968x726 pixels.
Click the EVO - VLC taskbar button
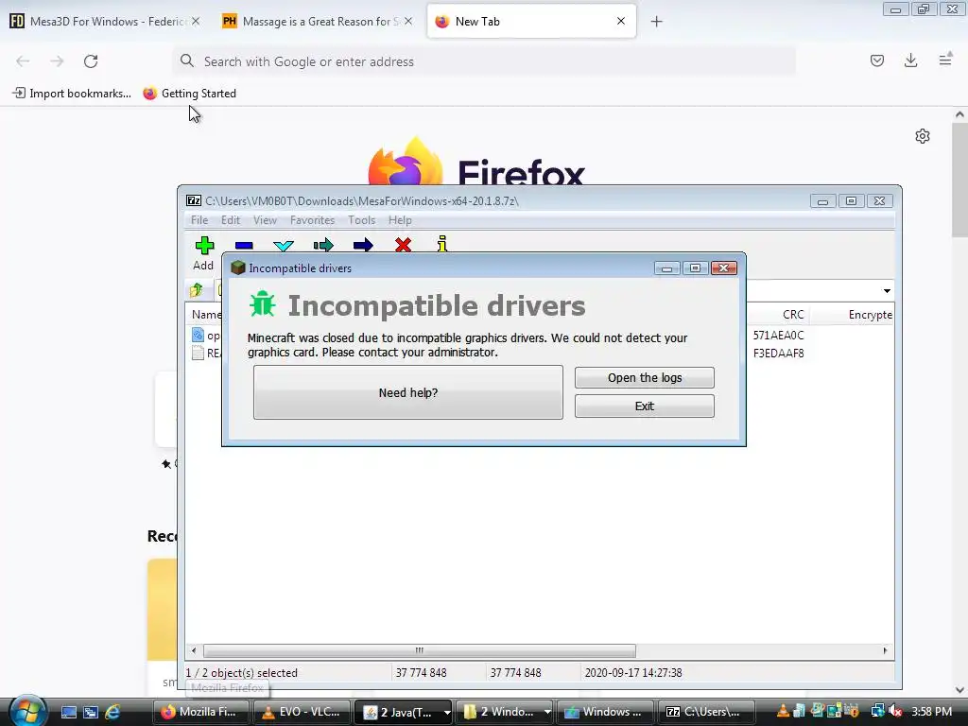coord(302,712)
